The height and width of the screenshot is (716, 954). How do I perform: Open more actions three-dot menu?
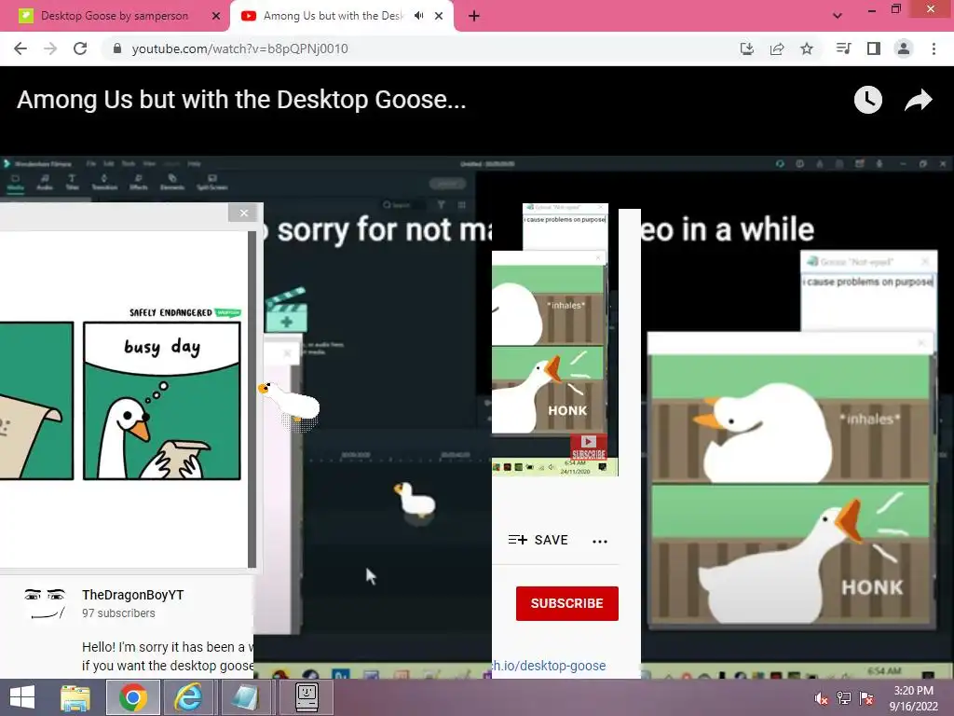click(x=600, y=541)
